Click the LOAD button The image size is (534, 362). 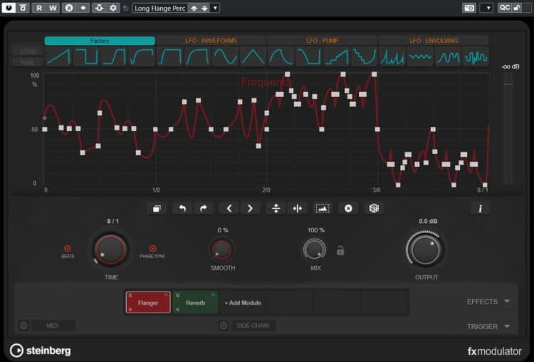coord(28,51)
